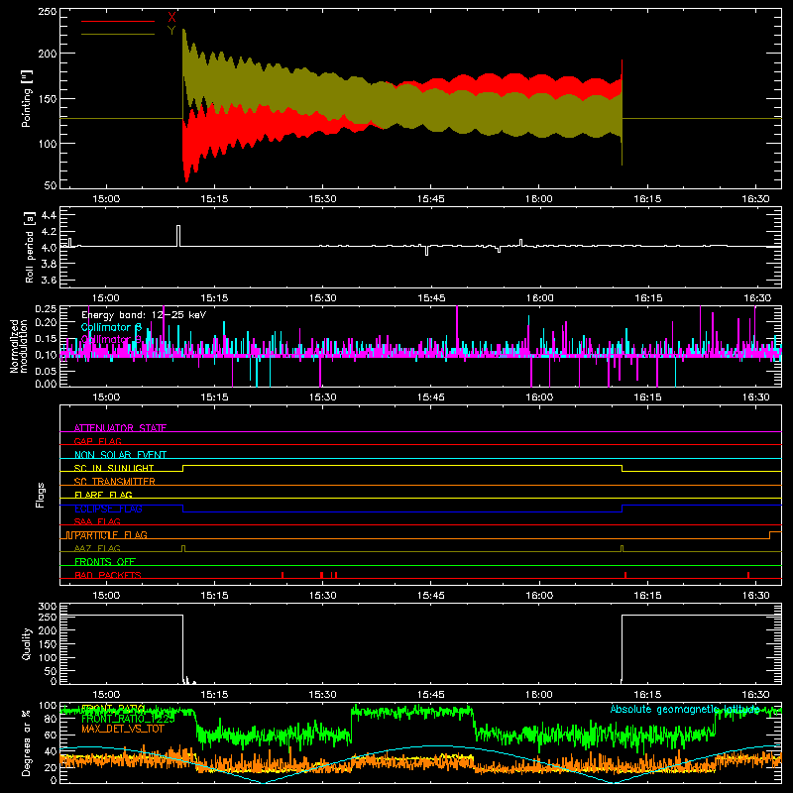Select the SAA_FLAG label
The width and height of the screenshot is (793, 793).
click(x=97, y=521)
